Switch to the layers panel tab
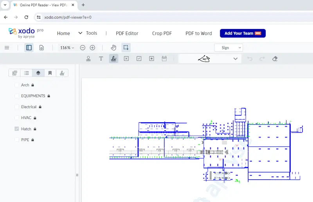This screenshot has width=313, height=202. click(x=38, y=73)
